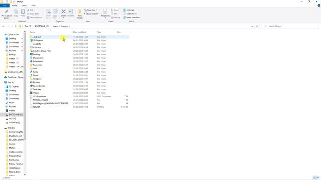The image size is (321, 180).
Task: Click BOOTCAMP (C:) in the address breadcrumb
Action: pos(42,26)
